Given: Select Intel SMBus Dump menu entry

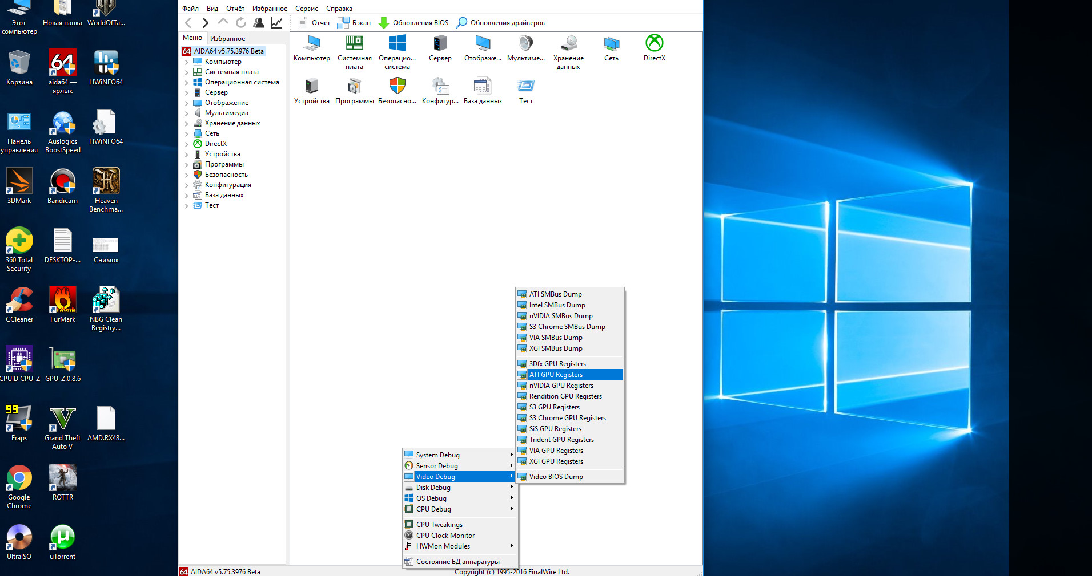Looking at the screenshot, I should [x=569, y=305].
